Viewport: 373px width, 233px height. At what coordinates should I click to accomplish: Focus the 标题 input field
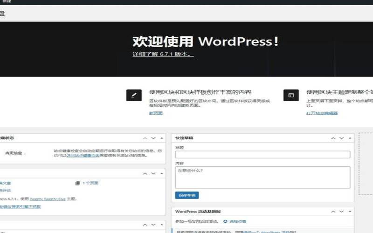[x=262, y=155]
